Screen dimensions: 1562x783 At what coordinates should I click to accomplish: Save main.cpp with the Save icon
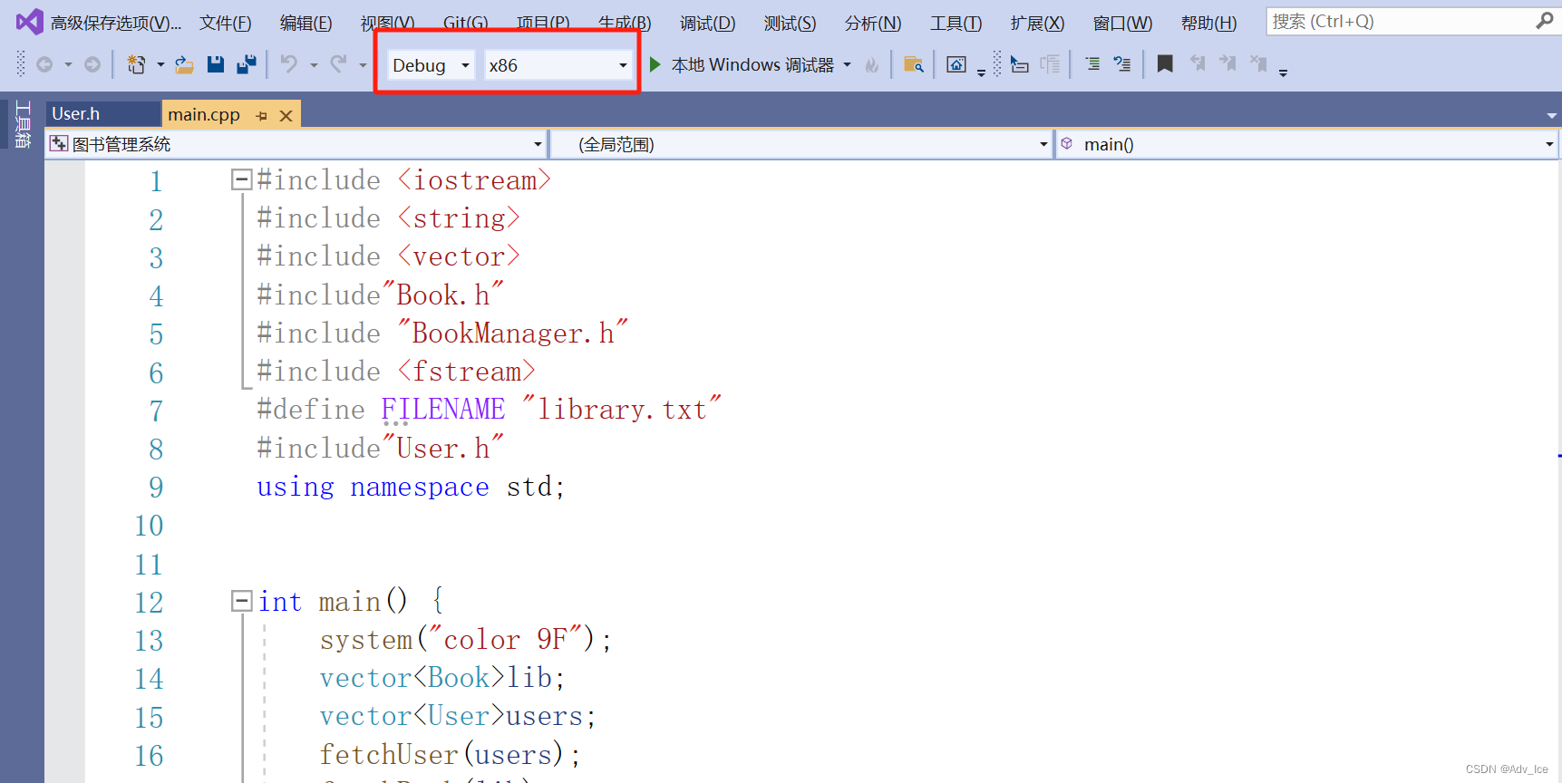coord(216,64)
